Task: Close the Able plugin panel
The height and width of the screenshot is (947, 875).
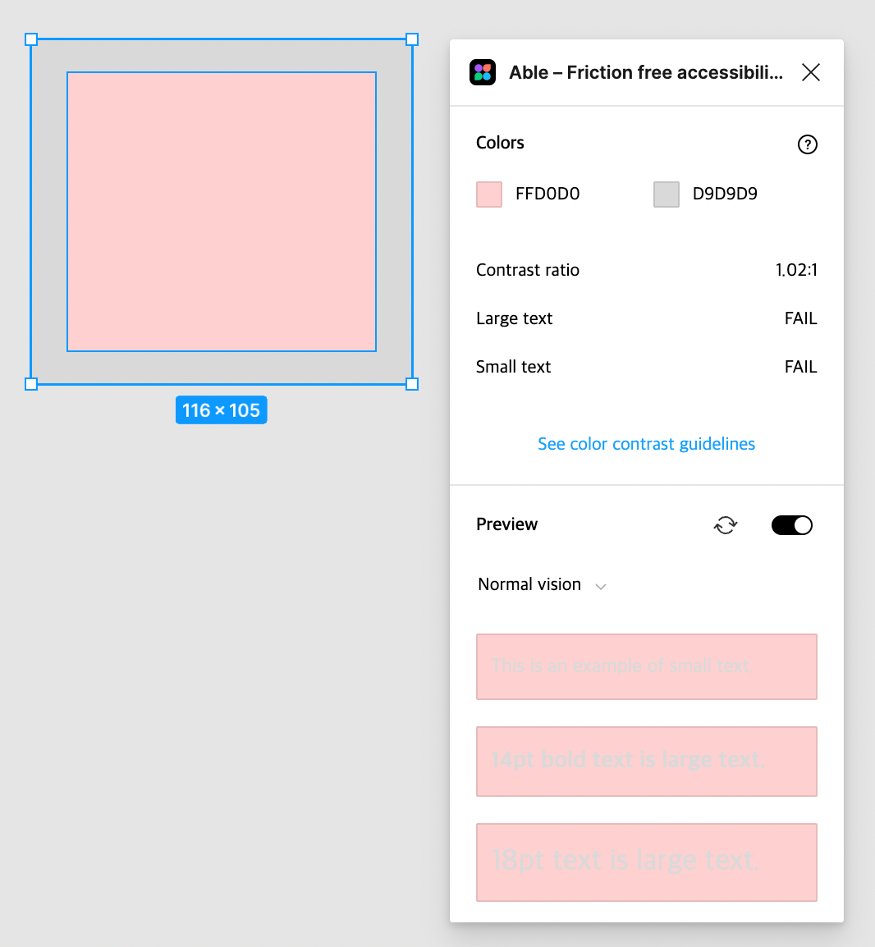Action: (810, 72)
